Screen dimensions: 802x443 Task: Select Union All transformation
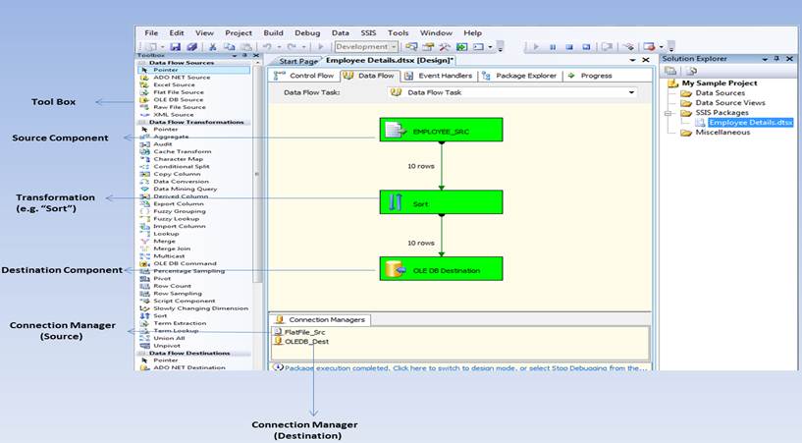169,338
